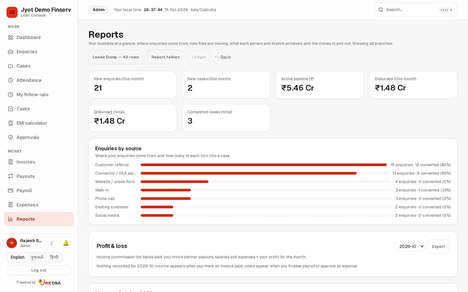This screenshot has height=292, width=468.
Task: Click the Active pipeline card
Action: pyautogui.click(x=320, y=85)
